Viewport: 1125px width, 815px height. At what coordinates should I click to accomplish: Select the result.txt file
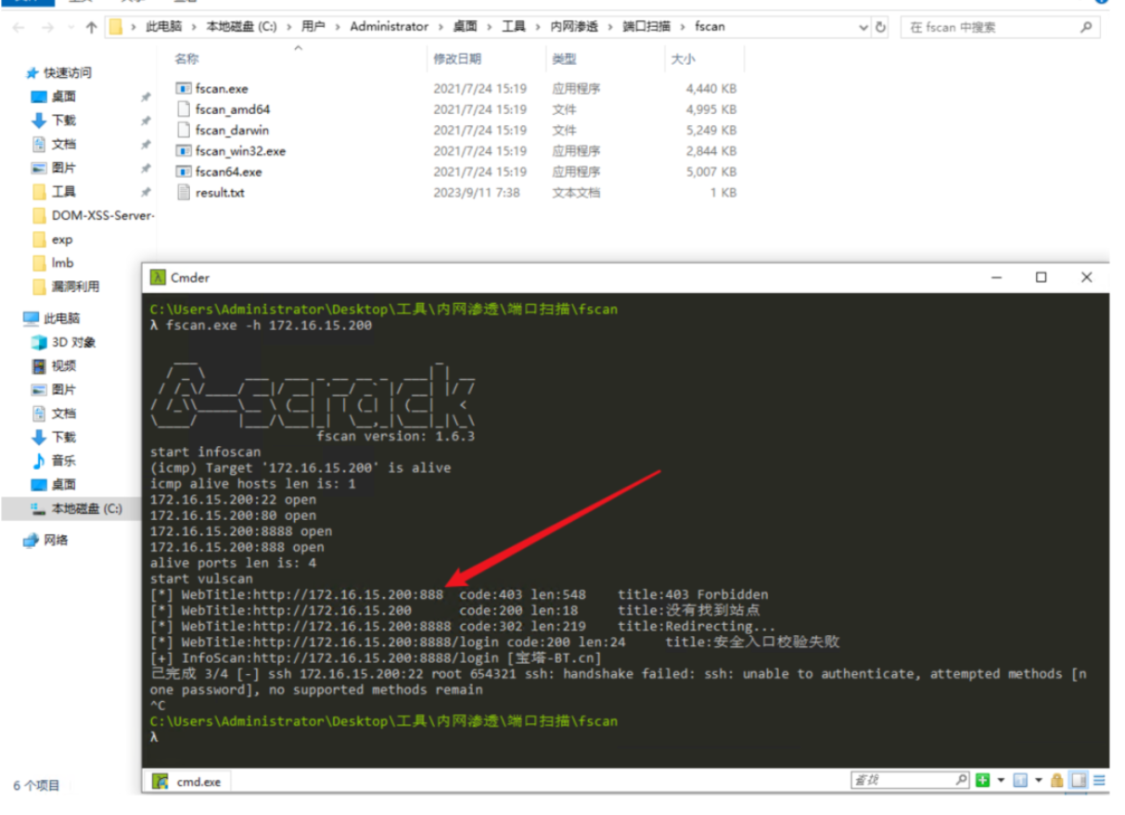pyautogui.click(x=220, y=193)
